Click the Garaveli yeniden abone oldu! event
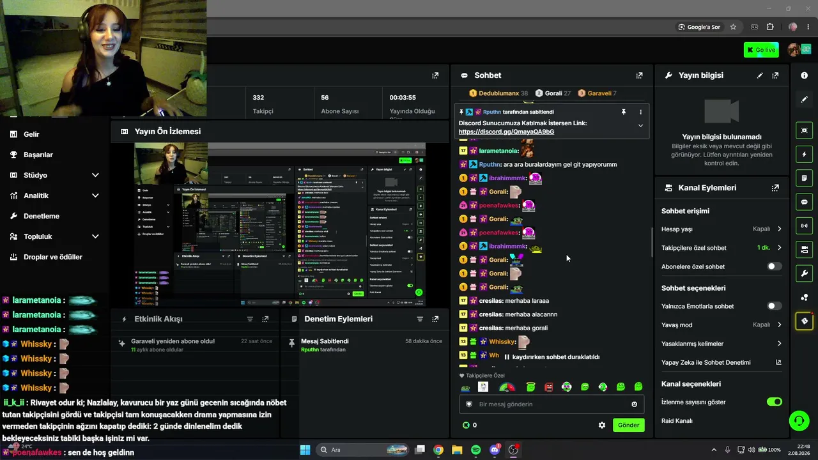The height and width of the screenshot is (460, 818). coord(173,341)
